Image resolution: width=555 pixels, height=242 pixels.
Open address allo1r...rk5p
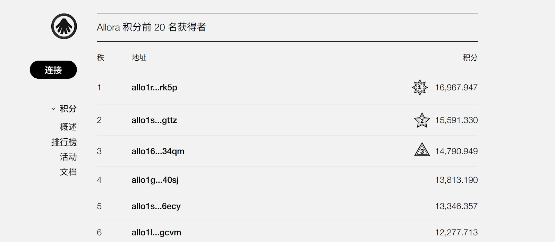coord(154,88)
